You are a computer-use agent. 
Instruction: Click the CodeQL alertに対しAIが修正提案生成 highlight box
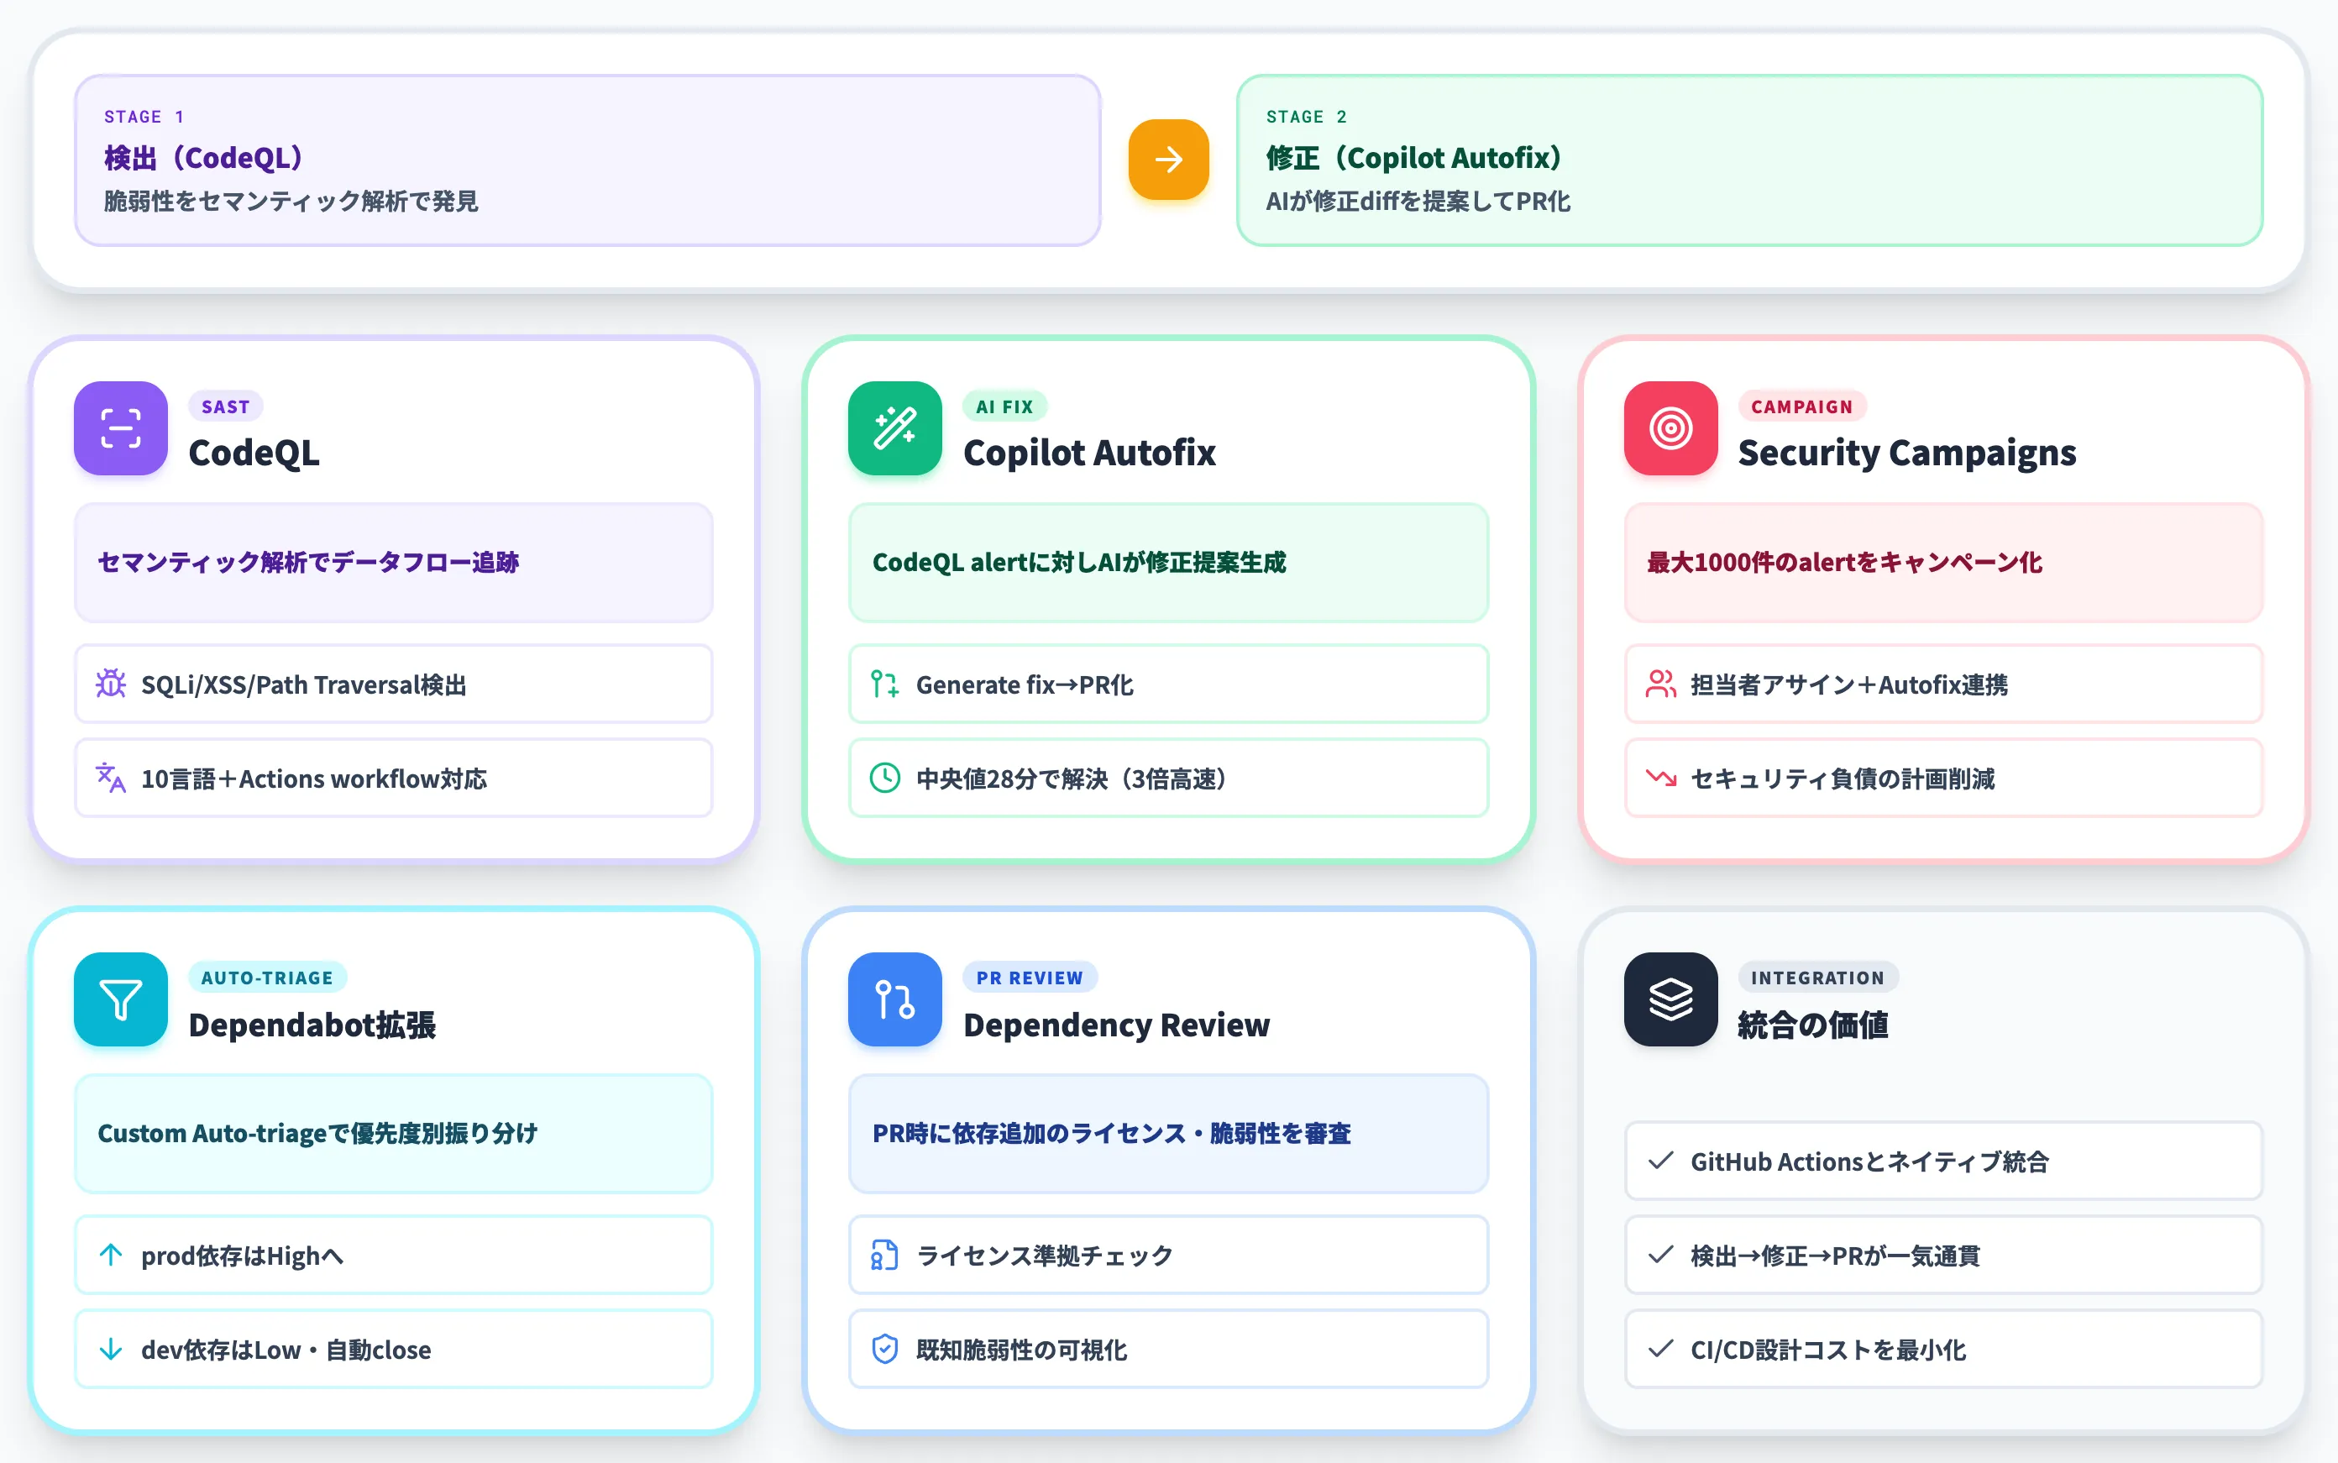(x=1168, y=562)
